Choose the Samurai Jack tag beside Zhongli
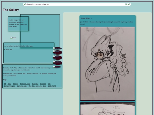The height and width of the screenshot is (115, 154). coord(25,84)
